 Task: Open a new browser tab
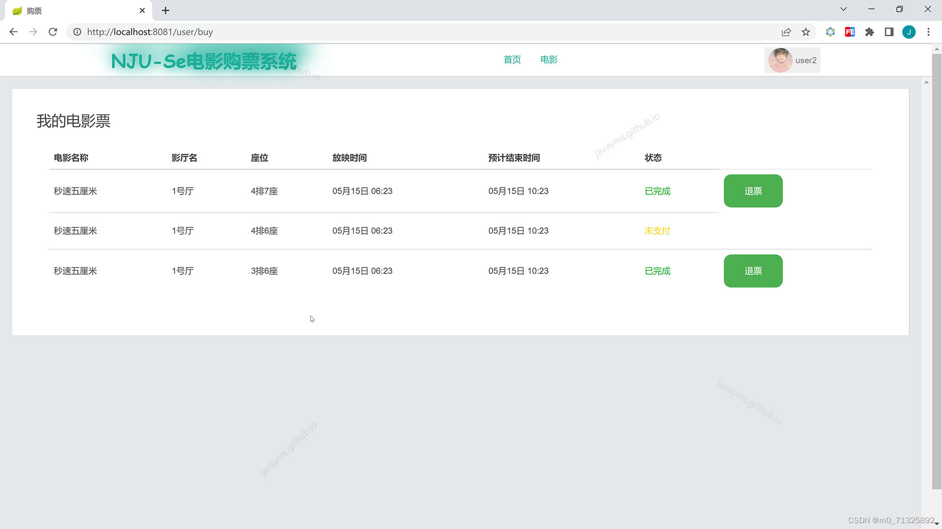165,10
